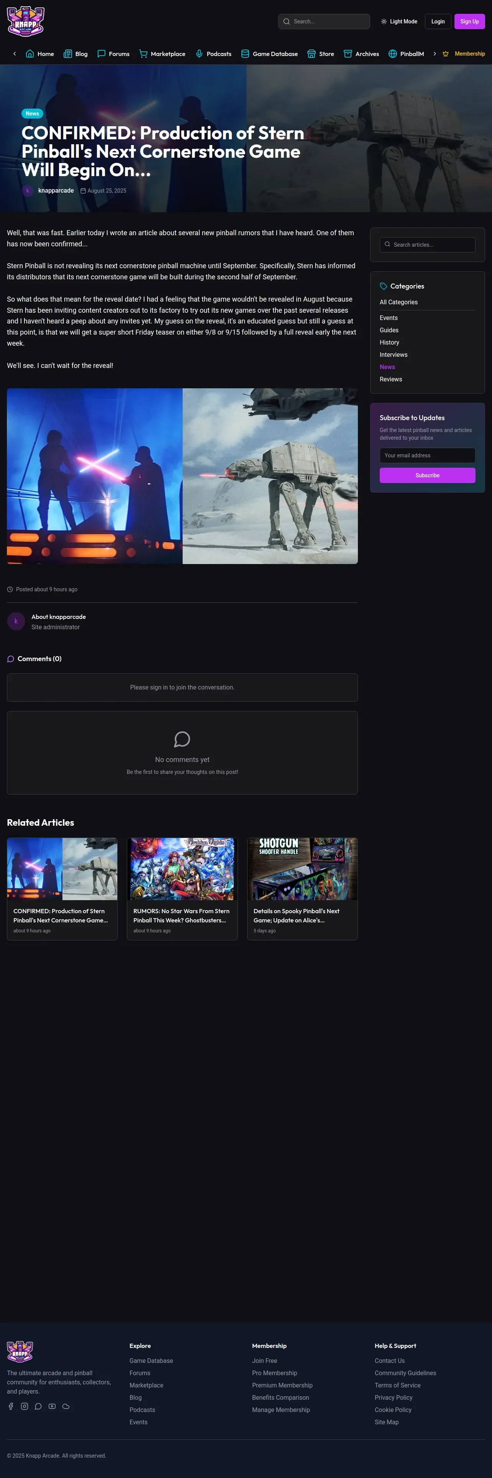The image size is (492, 1478).
Task: Select the News category in the sidebar
Action: (387, 367)
